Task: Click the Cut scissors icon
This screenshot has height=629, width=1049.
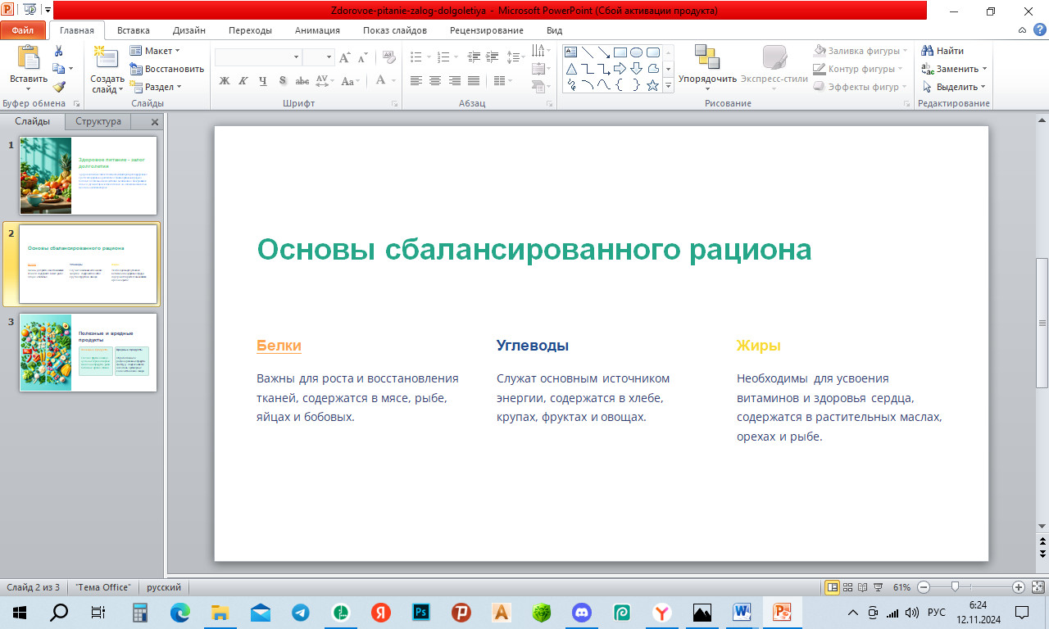Action: coord(59,51)
